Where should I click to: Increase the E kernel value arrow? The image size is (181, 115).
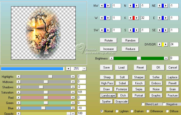(166, 18)
